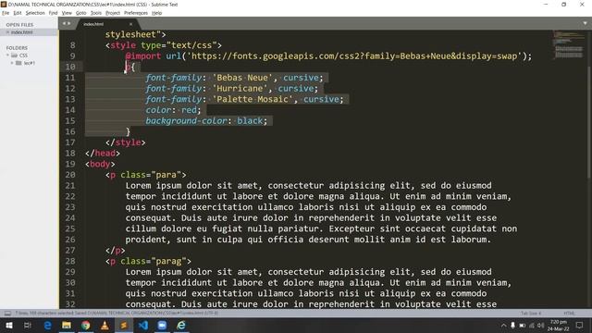Click the closing </style> tag

pyautogui.click(x=126, y=142)
